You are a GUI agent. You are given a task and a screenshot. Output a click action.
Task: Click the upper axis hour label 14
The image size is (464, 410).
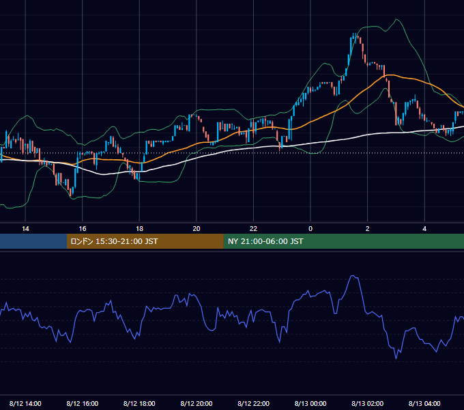(x=25, y=229)
